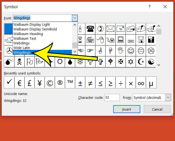
Task: Select the outlined floppy disk symbol
Action: point(141,40)
